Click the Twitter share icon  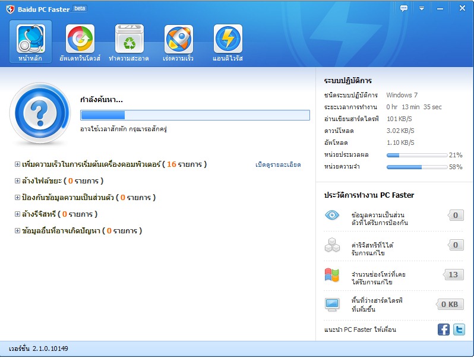pyautogui.click(x=459, y=330)
